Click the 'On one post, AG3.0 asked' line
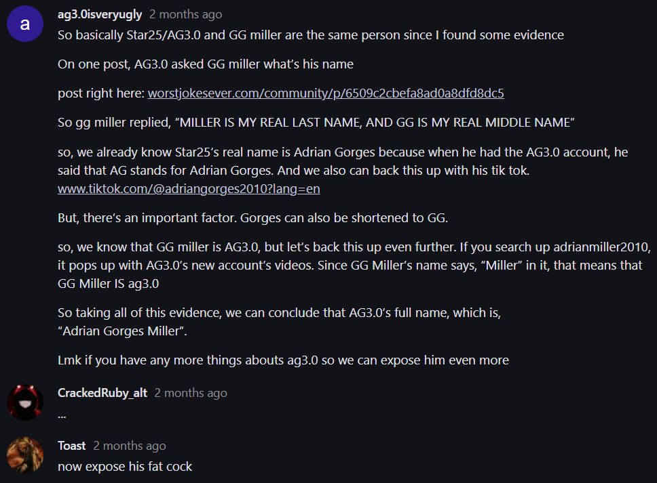Screen dimensions: 657x483 tap(205, 64)
